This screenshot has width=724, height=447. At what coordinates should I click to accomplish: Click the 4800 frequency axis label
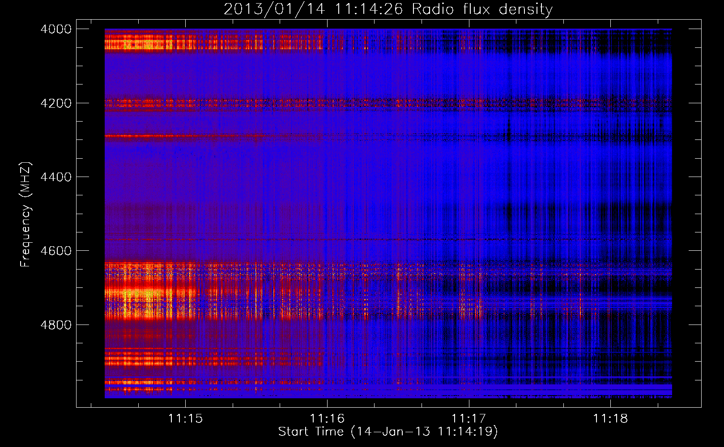(56, 325)
